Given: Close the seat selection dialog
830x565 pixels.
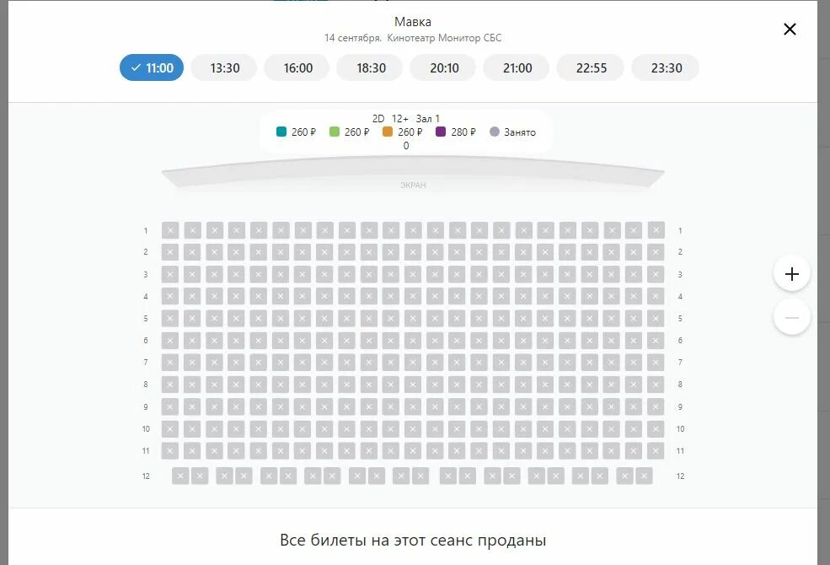Looking at the screenshot, I should point(790,30).
